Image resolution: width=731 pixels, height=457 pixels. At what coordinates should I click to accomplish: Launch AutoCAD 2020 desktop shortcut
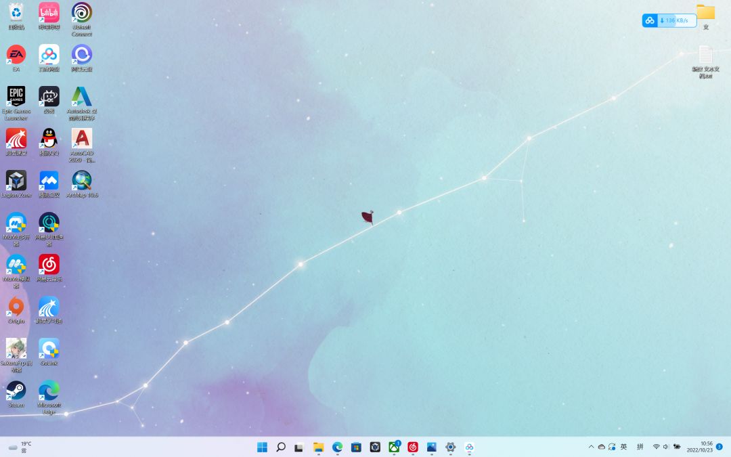point(82,146)
